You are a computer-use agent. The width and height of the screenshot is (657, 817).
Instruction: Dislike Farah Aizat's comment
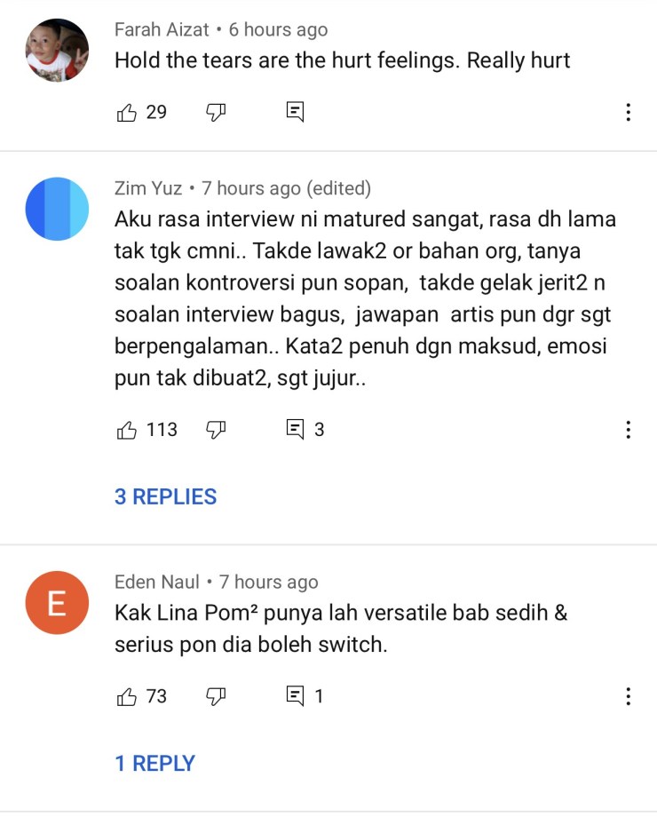pyautogui.click(x=216, y=112)
